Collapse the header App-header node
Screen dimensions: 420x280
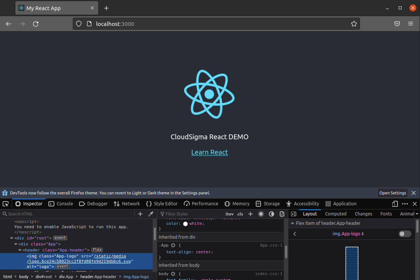[x=20, y=250]
